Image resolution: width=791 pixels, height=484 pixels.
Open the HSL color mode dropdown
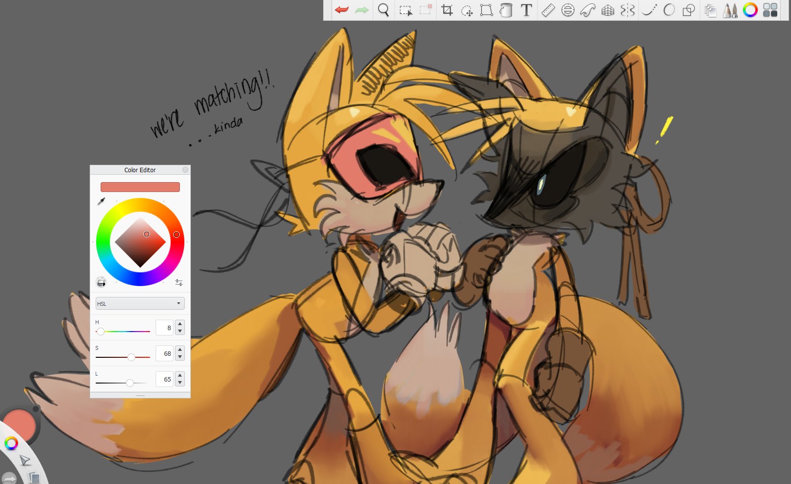click(140, 303)
